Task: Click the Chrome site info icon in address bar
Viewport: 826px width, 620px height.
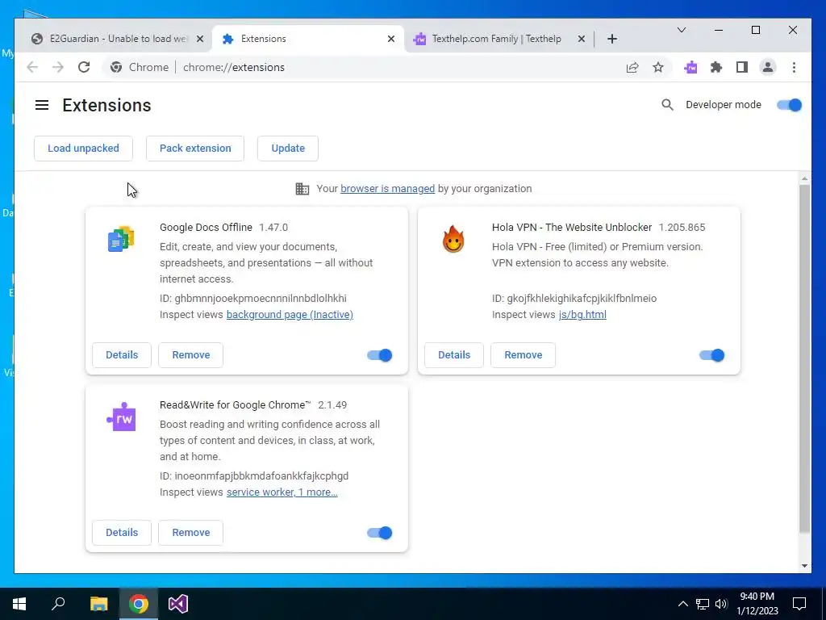Action: point(116,68)
